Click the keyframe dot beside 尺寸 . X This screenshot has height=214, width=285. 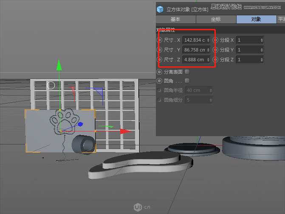point(159,40)
